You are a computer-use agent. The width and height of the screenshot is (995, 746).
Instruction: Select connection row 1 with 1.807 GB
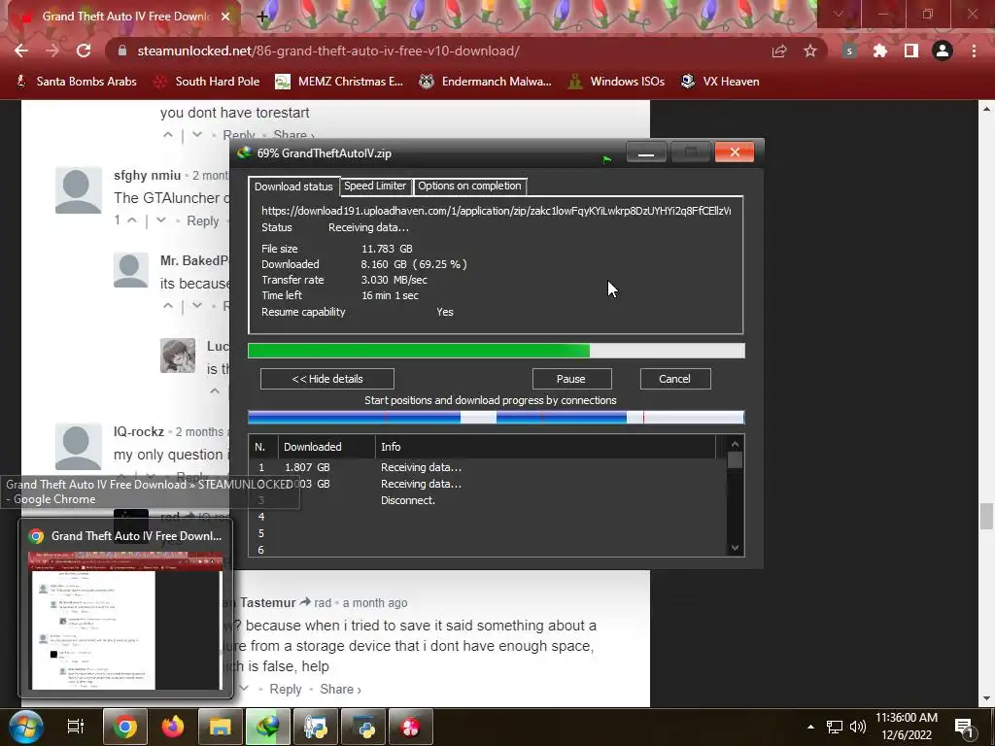(488, 467)
